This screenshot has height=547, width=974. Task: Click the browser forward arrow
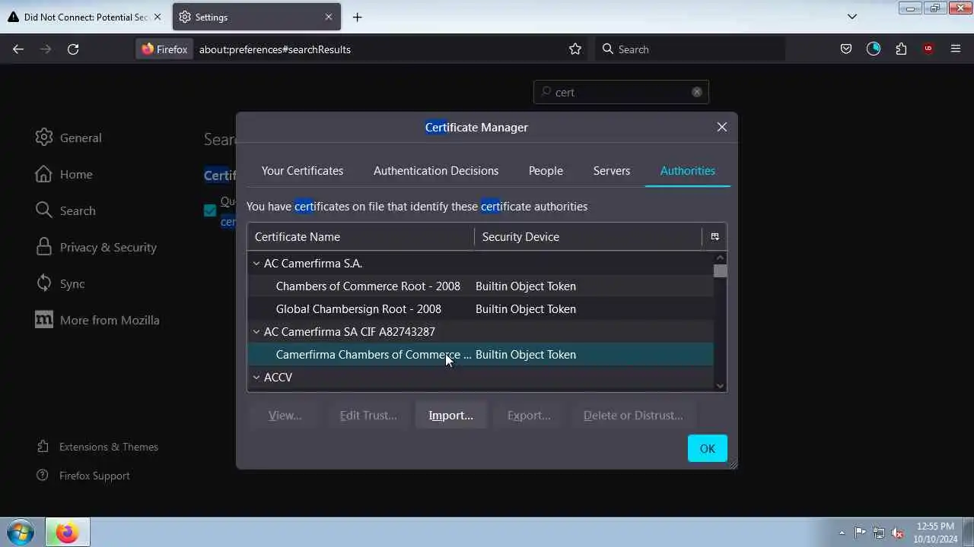tap(46, 49)
